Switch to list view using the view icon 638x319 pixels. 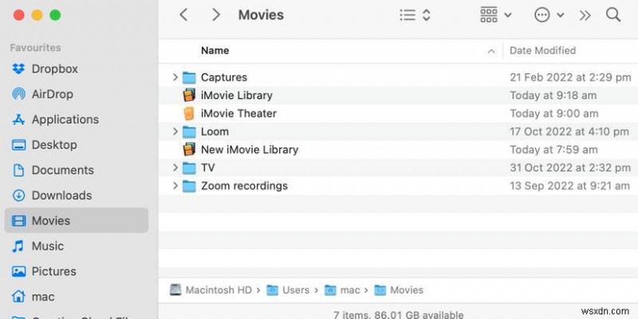pos(408,15)
